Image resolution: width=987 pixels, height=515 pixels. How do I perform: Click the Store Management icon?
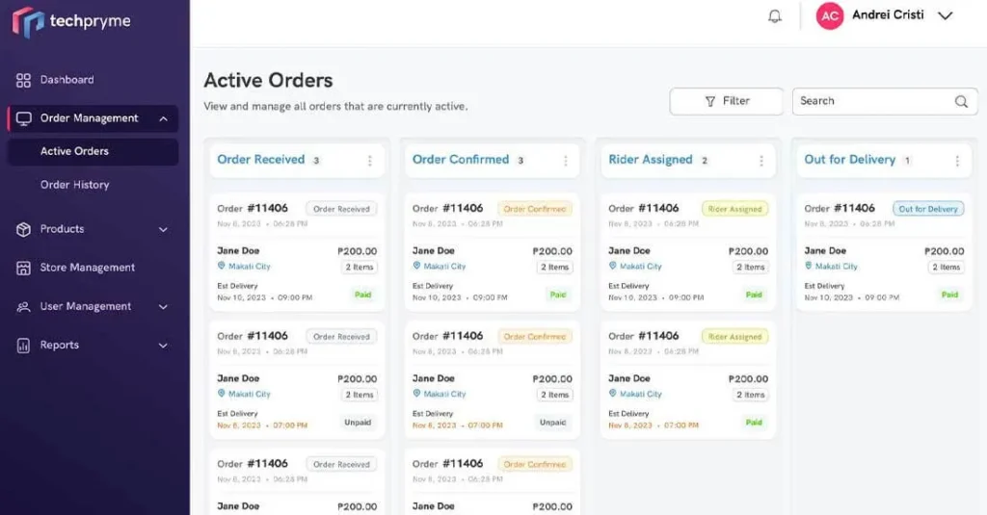pos(24,268)
